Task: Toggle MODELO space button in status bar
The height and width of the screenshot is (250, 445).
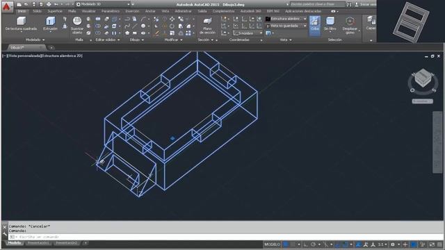Action: tap(272, 244)
